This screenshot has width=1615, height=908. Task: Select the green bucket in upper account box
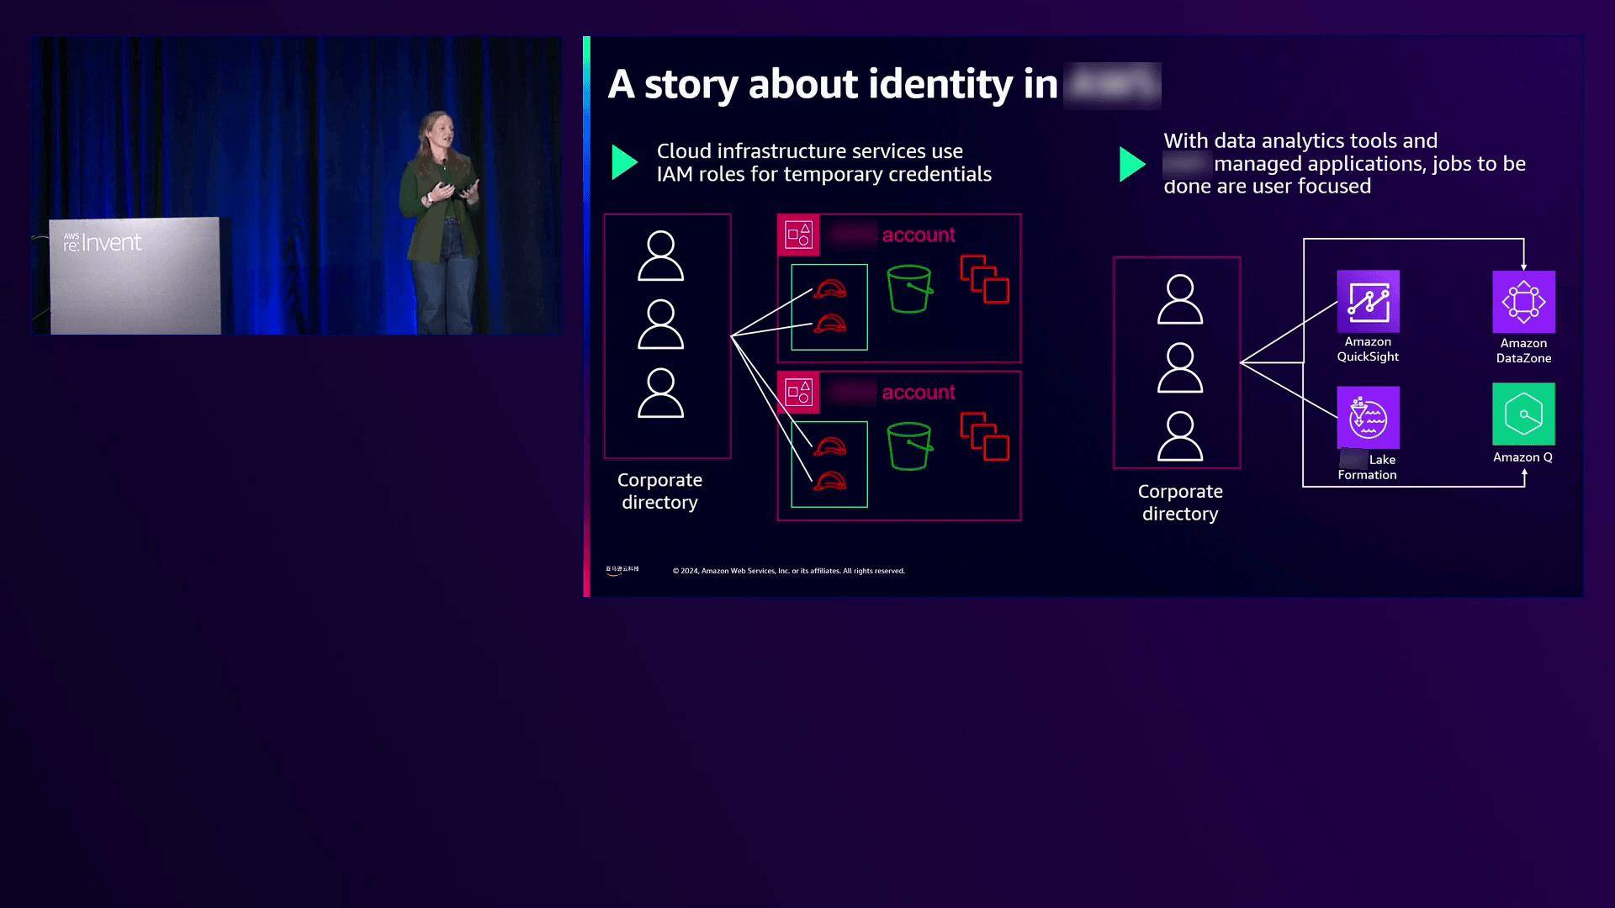(x=910, y=289)
